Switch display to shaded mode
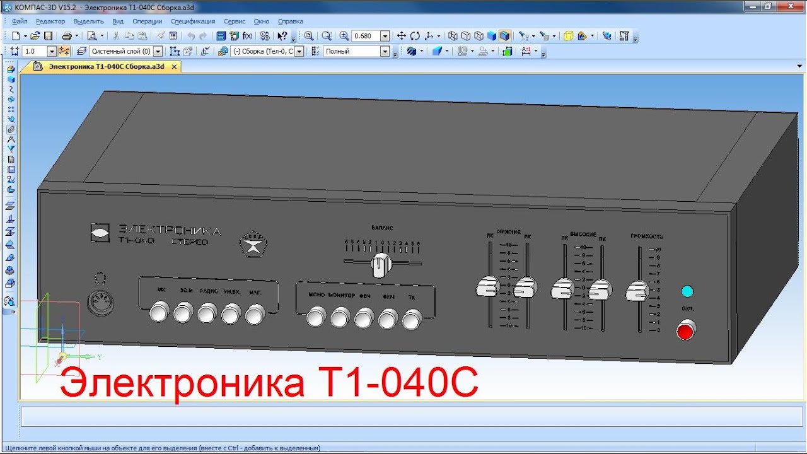Viewport: 807px width, 454px height. [x=492, y=36]
